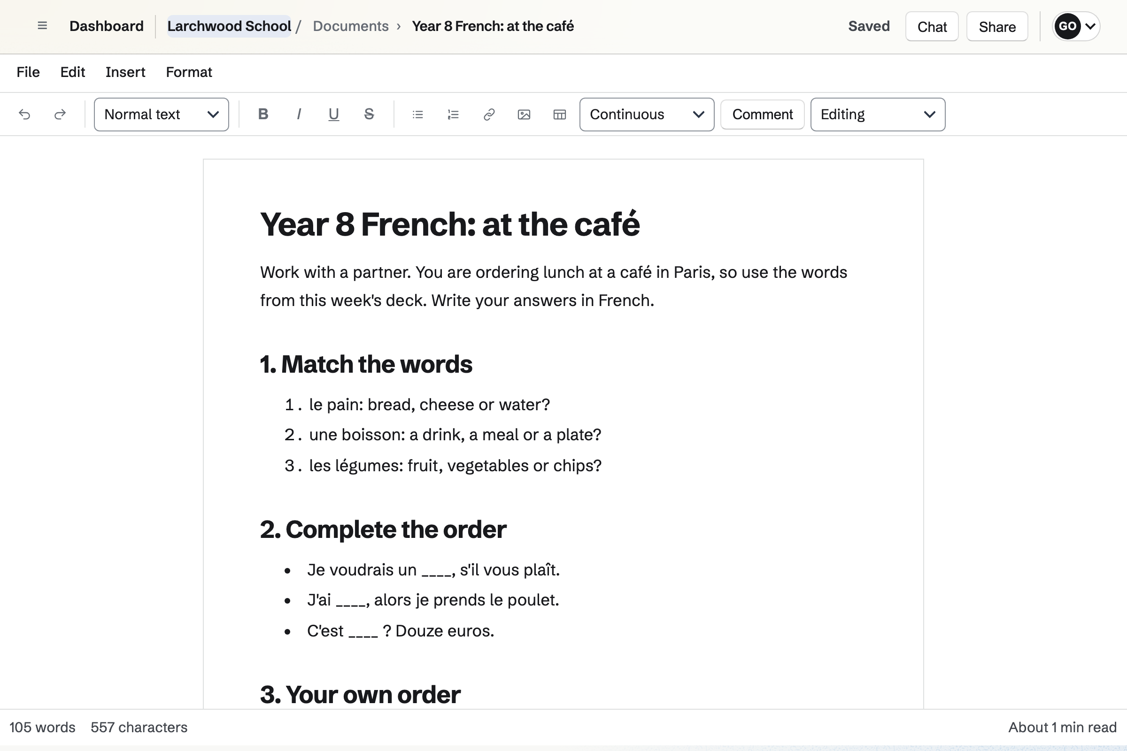1127x751 pixels.
Task: Click the main heading 'Year 8 French: at the café'
Action: tap(450, 224)
